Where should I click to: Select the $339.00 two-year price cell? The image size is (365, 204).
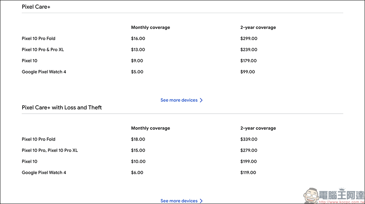(249, 139)
